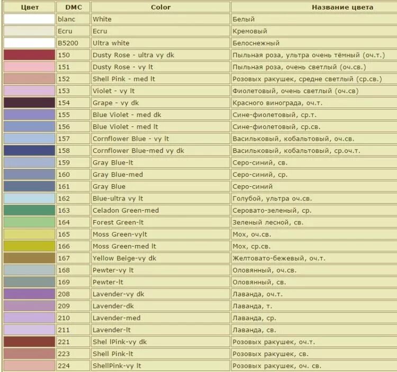Select 'Lavender-vy dk' cell
This screenshot has width=397, height=372.
(x=160, y=294)
